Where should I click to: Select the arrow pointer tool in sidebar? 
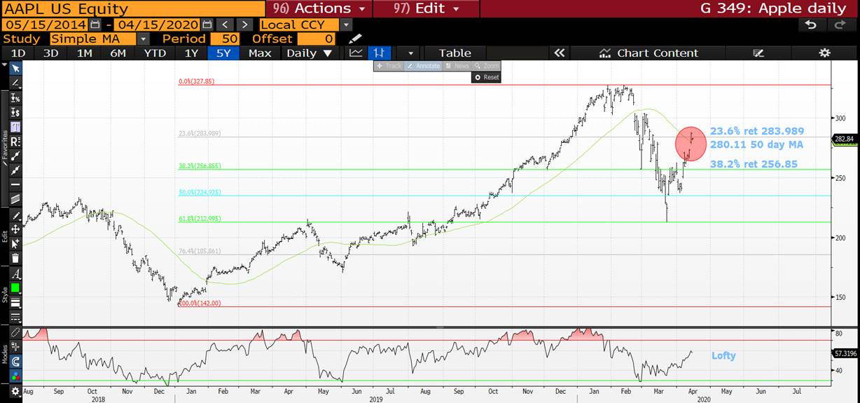click(x=15, y=68)
